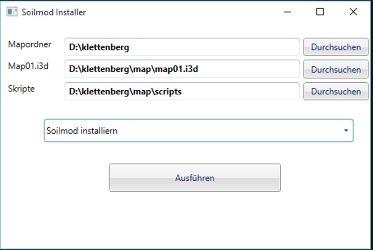The image size is (373, 250).
Task: Click the Soilmod Installer title bar icon
Action: coord(12,12)
